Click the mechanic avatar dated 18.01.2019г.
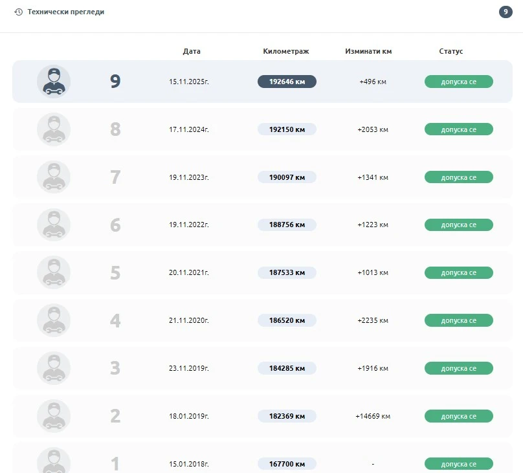523x473 pixels. (54, 416)
